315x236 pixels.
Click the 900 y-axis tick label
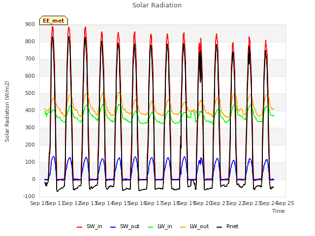(x=30, y=24)
